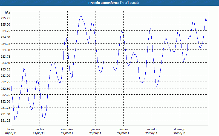This screenshot has height=136, width=219.
Task: Select the 933,00 y-axis label
Action: (5, 76)
